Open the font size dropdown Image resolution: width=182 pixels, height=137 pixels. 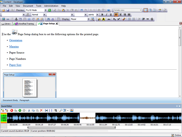pyautogui.click(x=86, y=15)
